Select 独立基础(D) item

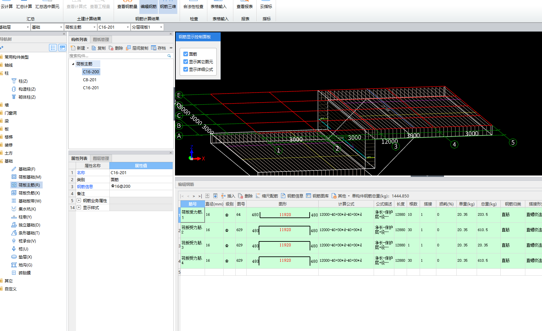pyautogui.click(x=29, y=225)
